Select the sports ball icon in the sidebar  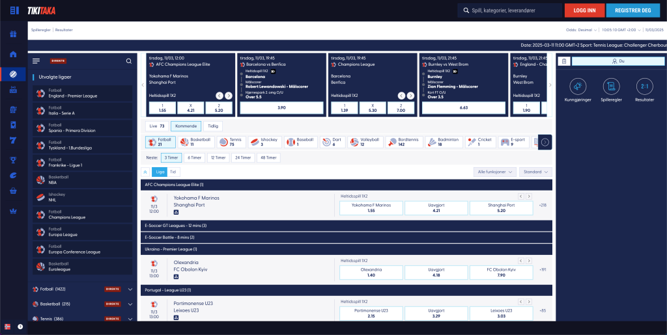(13, 75)
